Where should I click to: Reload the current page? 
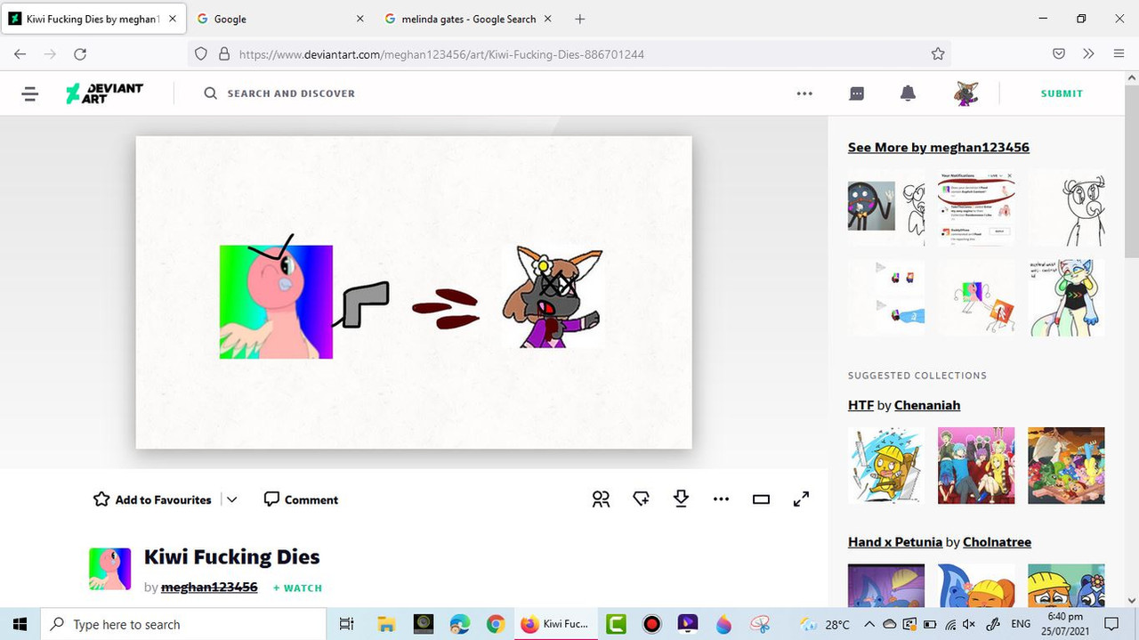point(80,54)
